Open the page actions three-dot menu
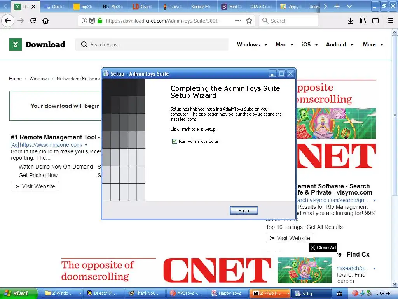Viewport: 398px width, 299px height. point(238,21)
